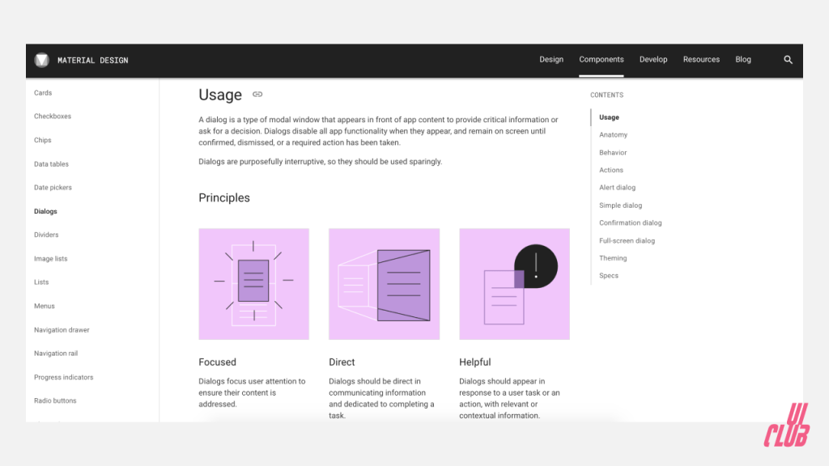Jump to Anatomy in the contents list

pos(613,135)
